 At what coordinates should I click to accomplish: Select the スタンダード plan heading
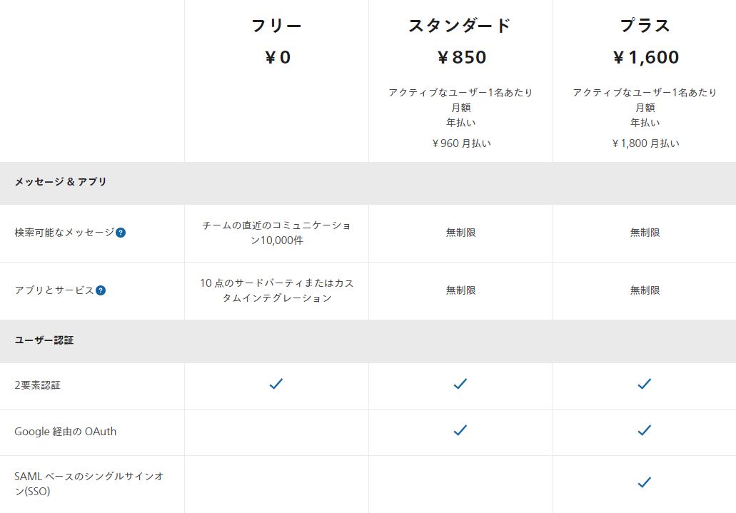click(x=460, y=26)
